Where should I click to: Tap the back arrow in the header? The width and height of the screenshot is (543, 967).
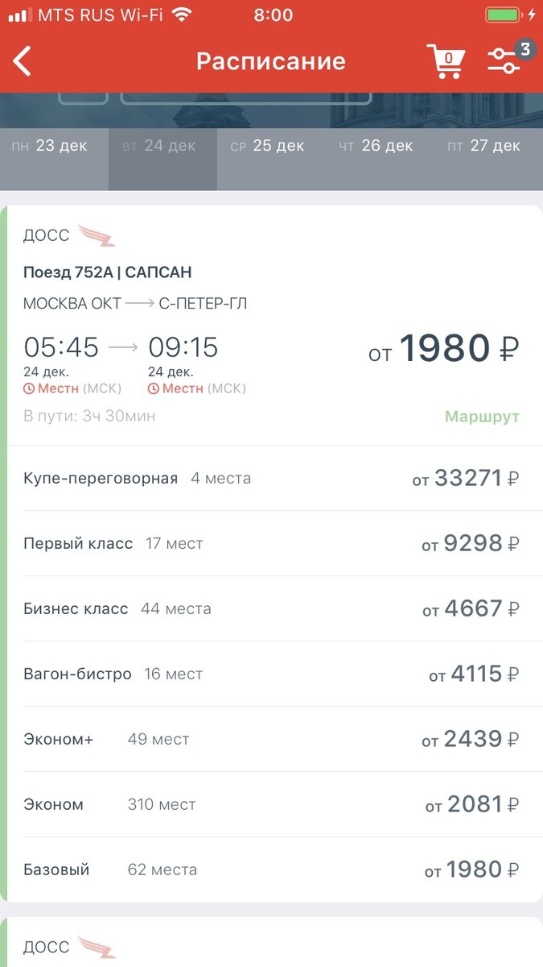22,60
